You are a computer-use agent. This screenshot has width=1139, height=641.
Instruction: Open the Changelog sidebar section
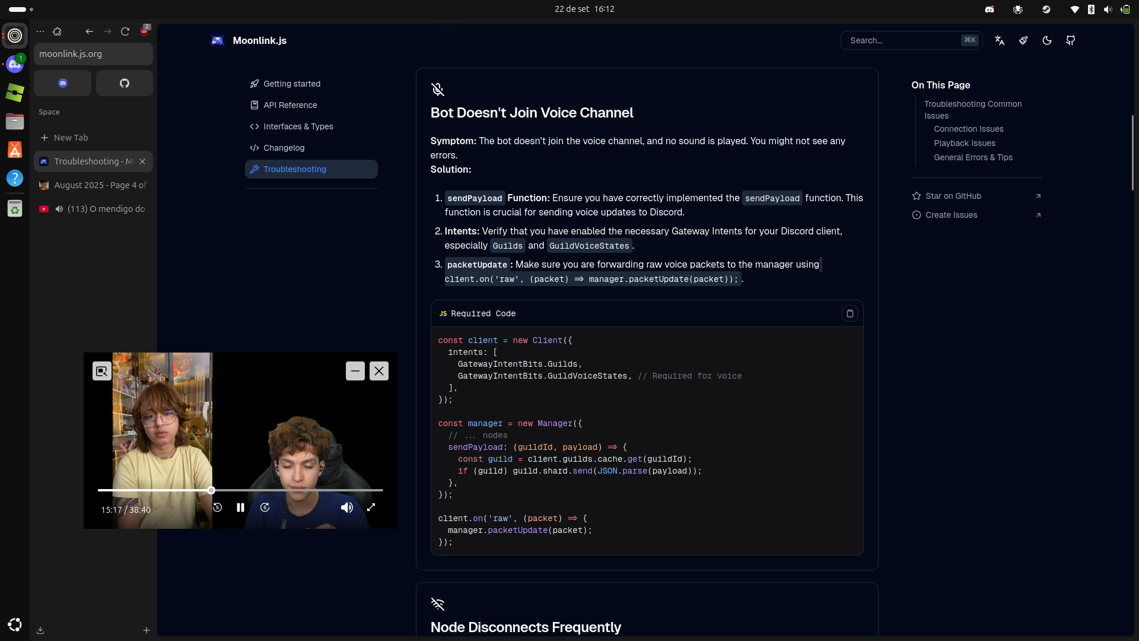coord(284,148)
